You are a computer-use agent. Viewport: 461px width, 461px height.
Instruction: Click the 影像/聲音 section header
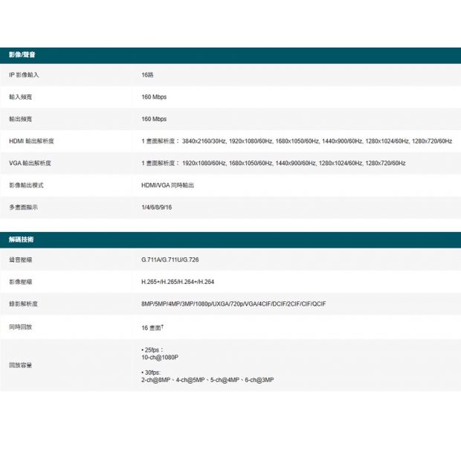(22, 55)
